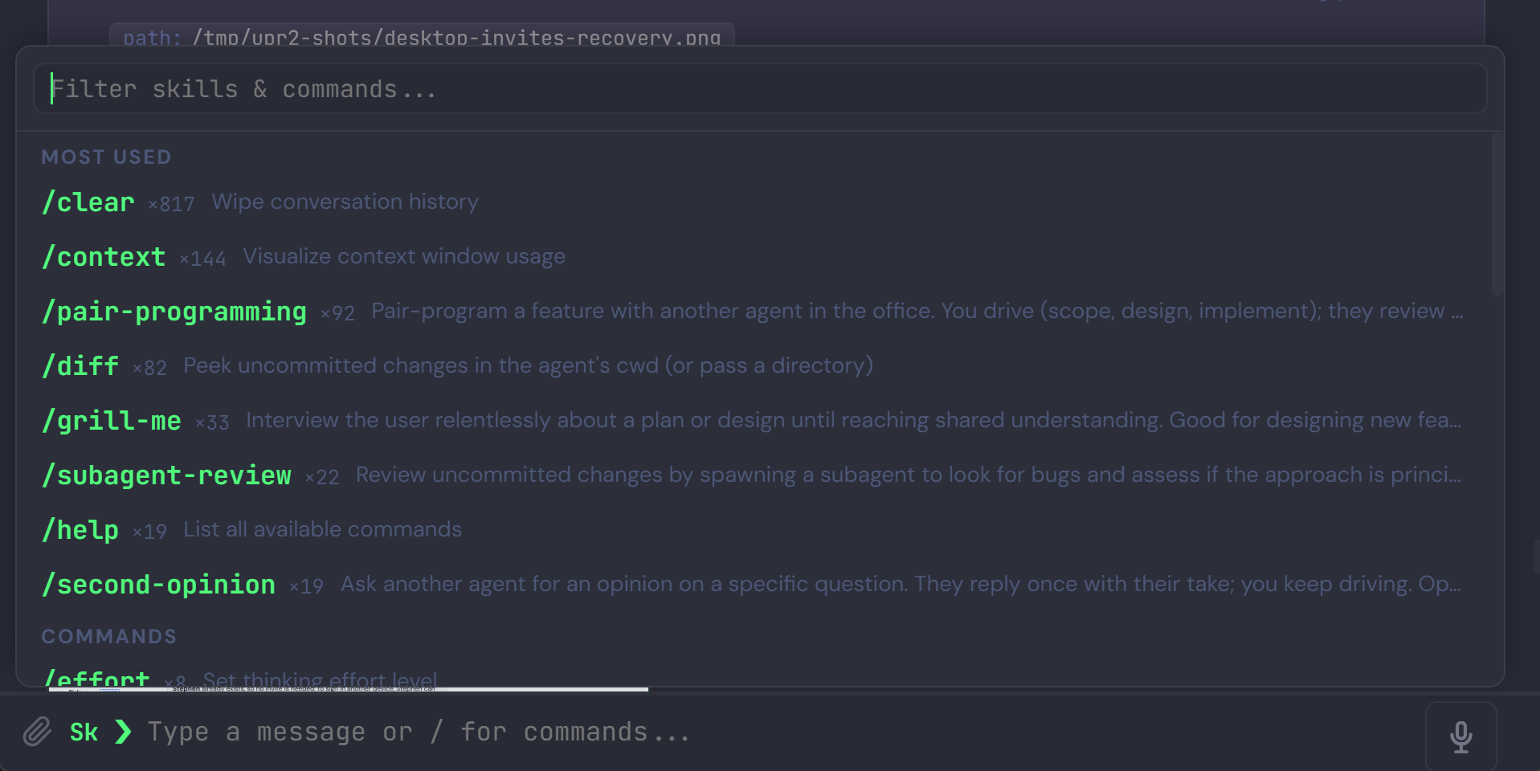Focus the Filter skills & commands field
1540x771 pixels.
(x=760, y=88)
